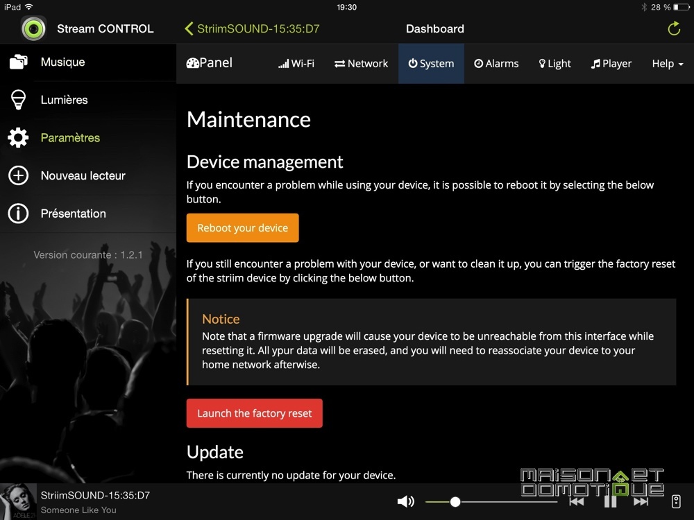
Task: Tap the Adele album artwork thumbnail
Action: (x=18, y=501)
